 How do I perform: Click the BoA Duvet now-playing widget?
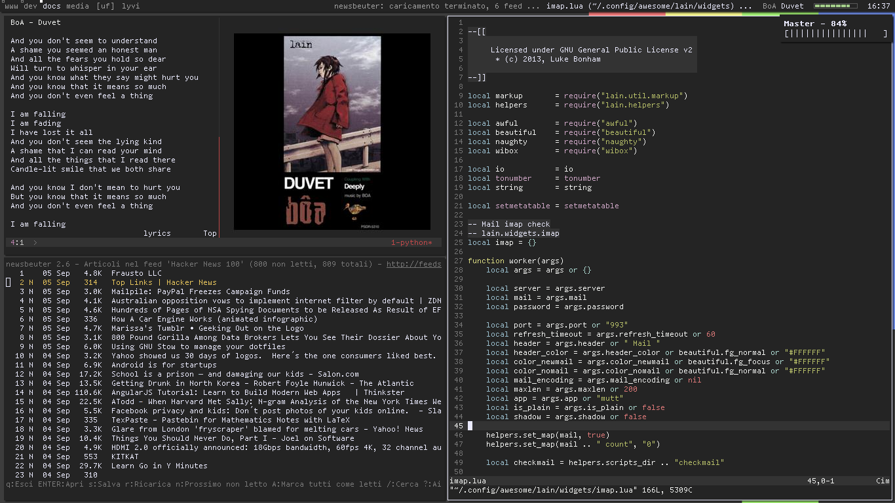pyautogui.click(x=783, y=6)
